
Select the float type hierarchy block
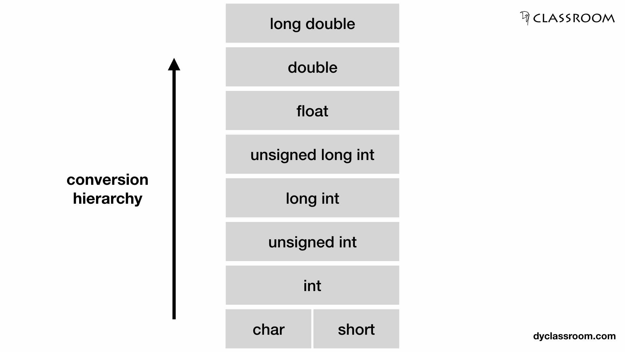(x=312, y=110)
